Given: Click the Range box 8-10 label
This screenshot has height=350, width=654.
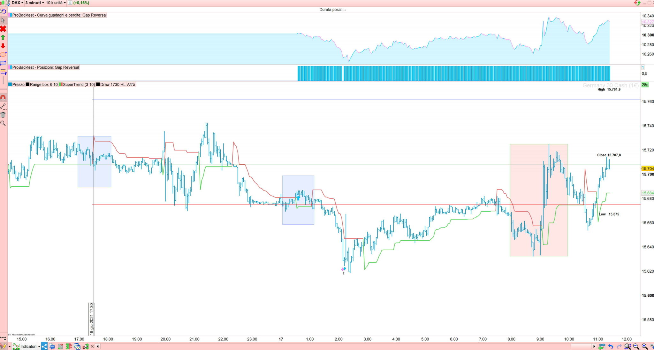Looking at the screenshot, I should click(x=42, y=84).
